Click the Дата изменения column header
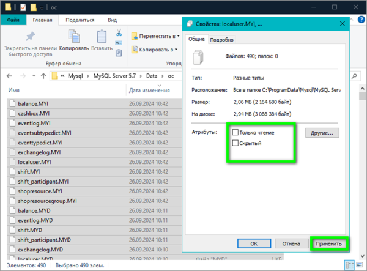 click(x=149, y=90)
